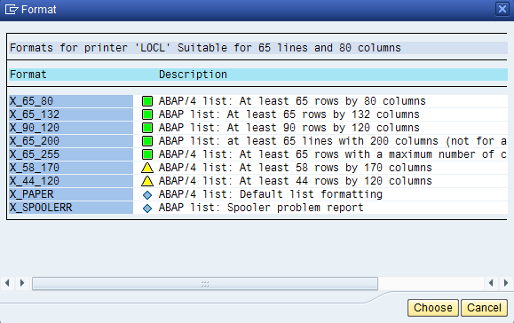Screen dimensions: 514x323
Task: Click the blue diamond icon for X_SPOOLERR
Action: (x=147, y=208)
